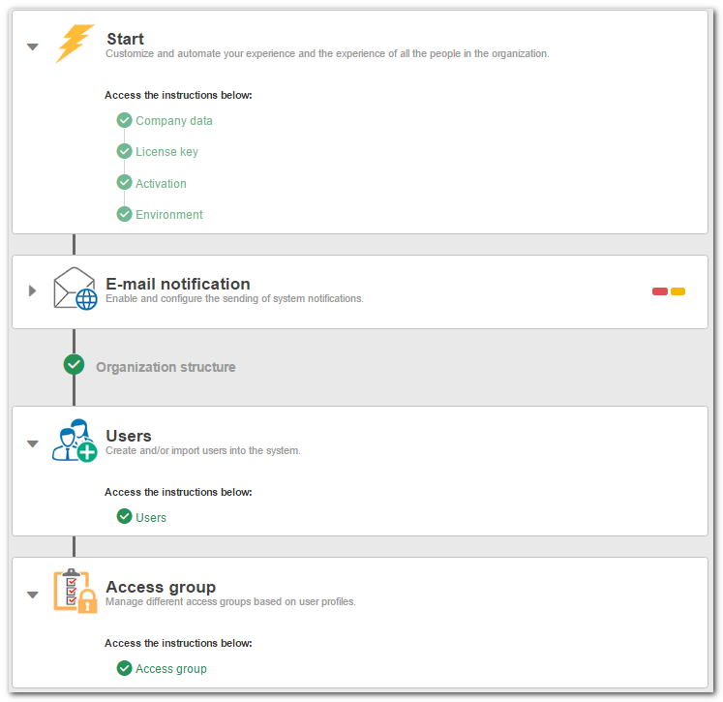723x702 pixels.
Task: Click the E-mail notification section title
Action: pyautogui.click(x=178, y=284)
